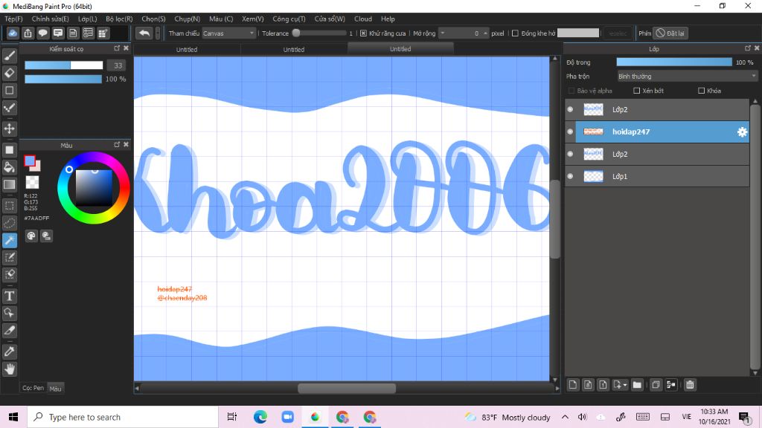Choose the Gradient tool
Viewport: 762px width, 428px height.
(9, 184)
